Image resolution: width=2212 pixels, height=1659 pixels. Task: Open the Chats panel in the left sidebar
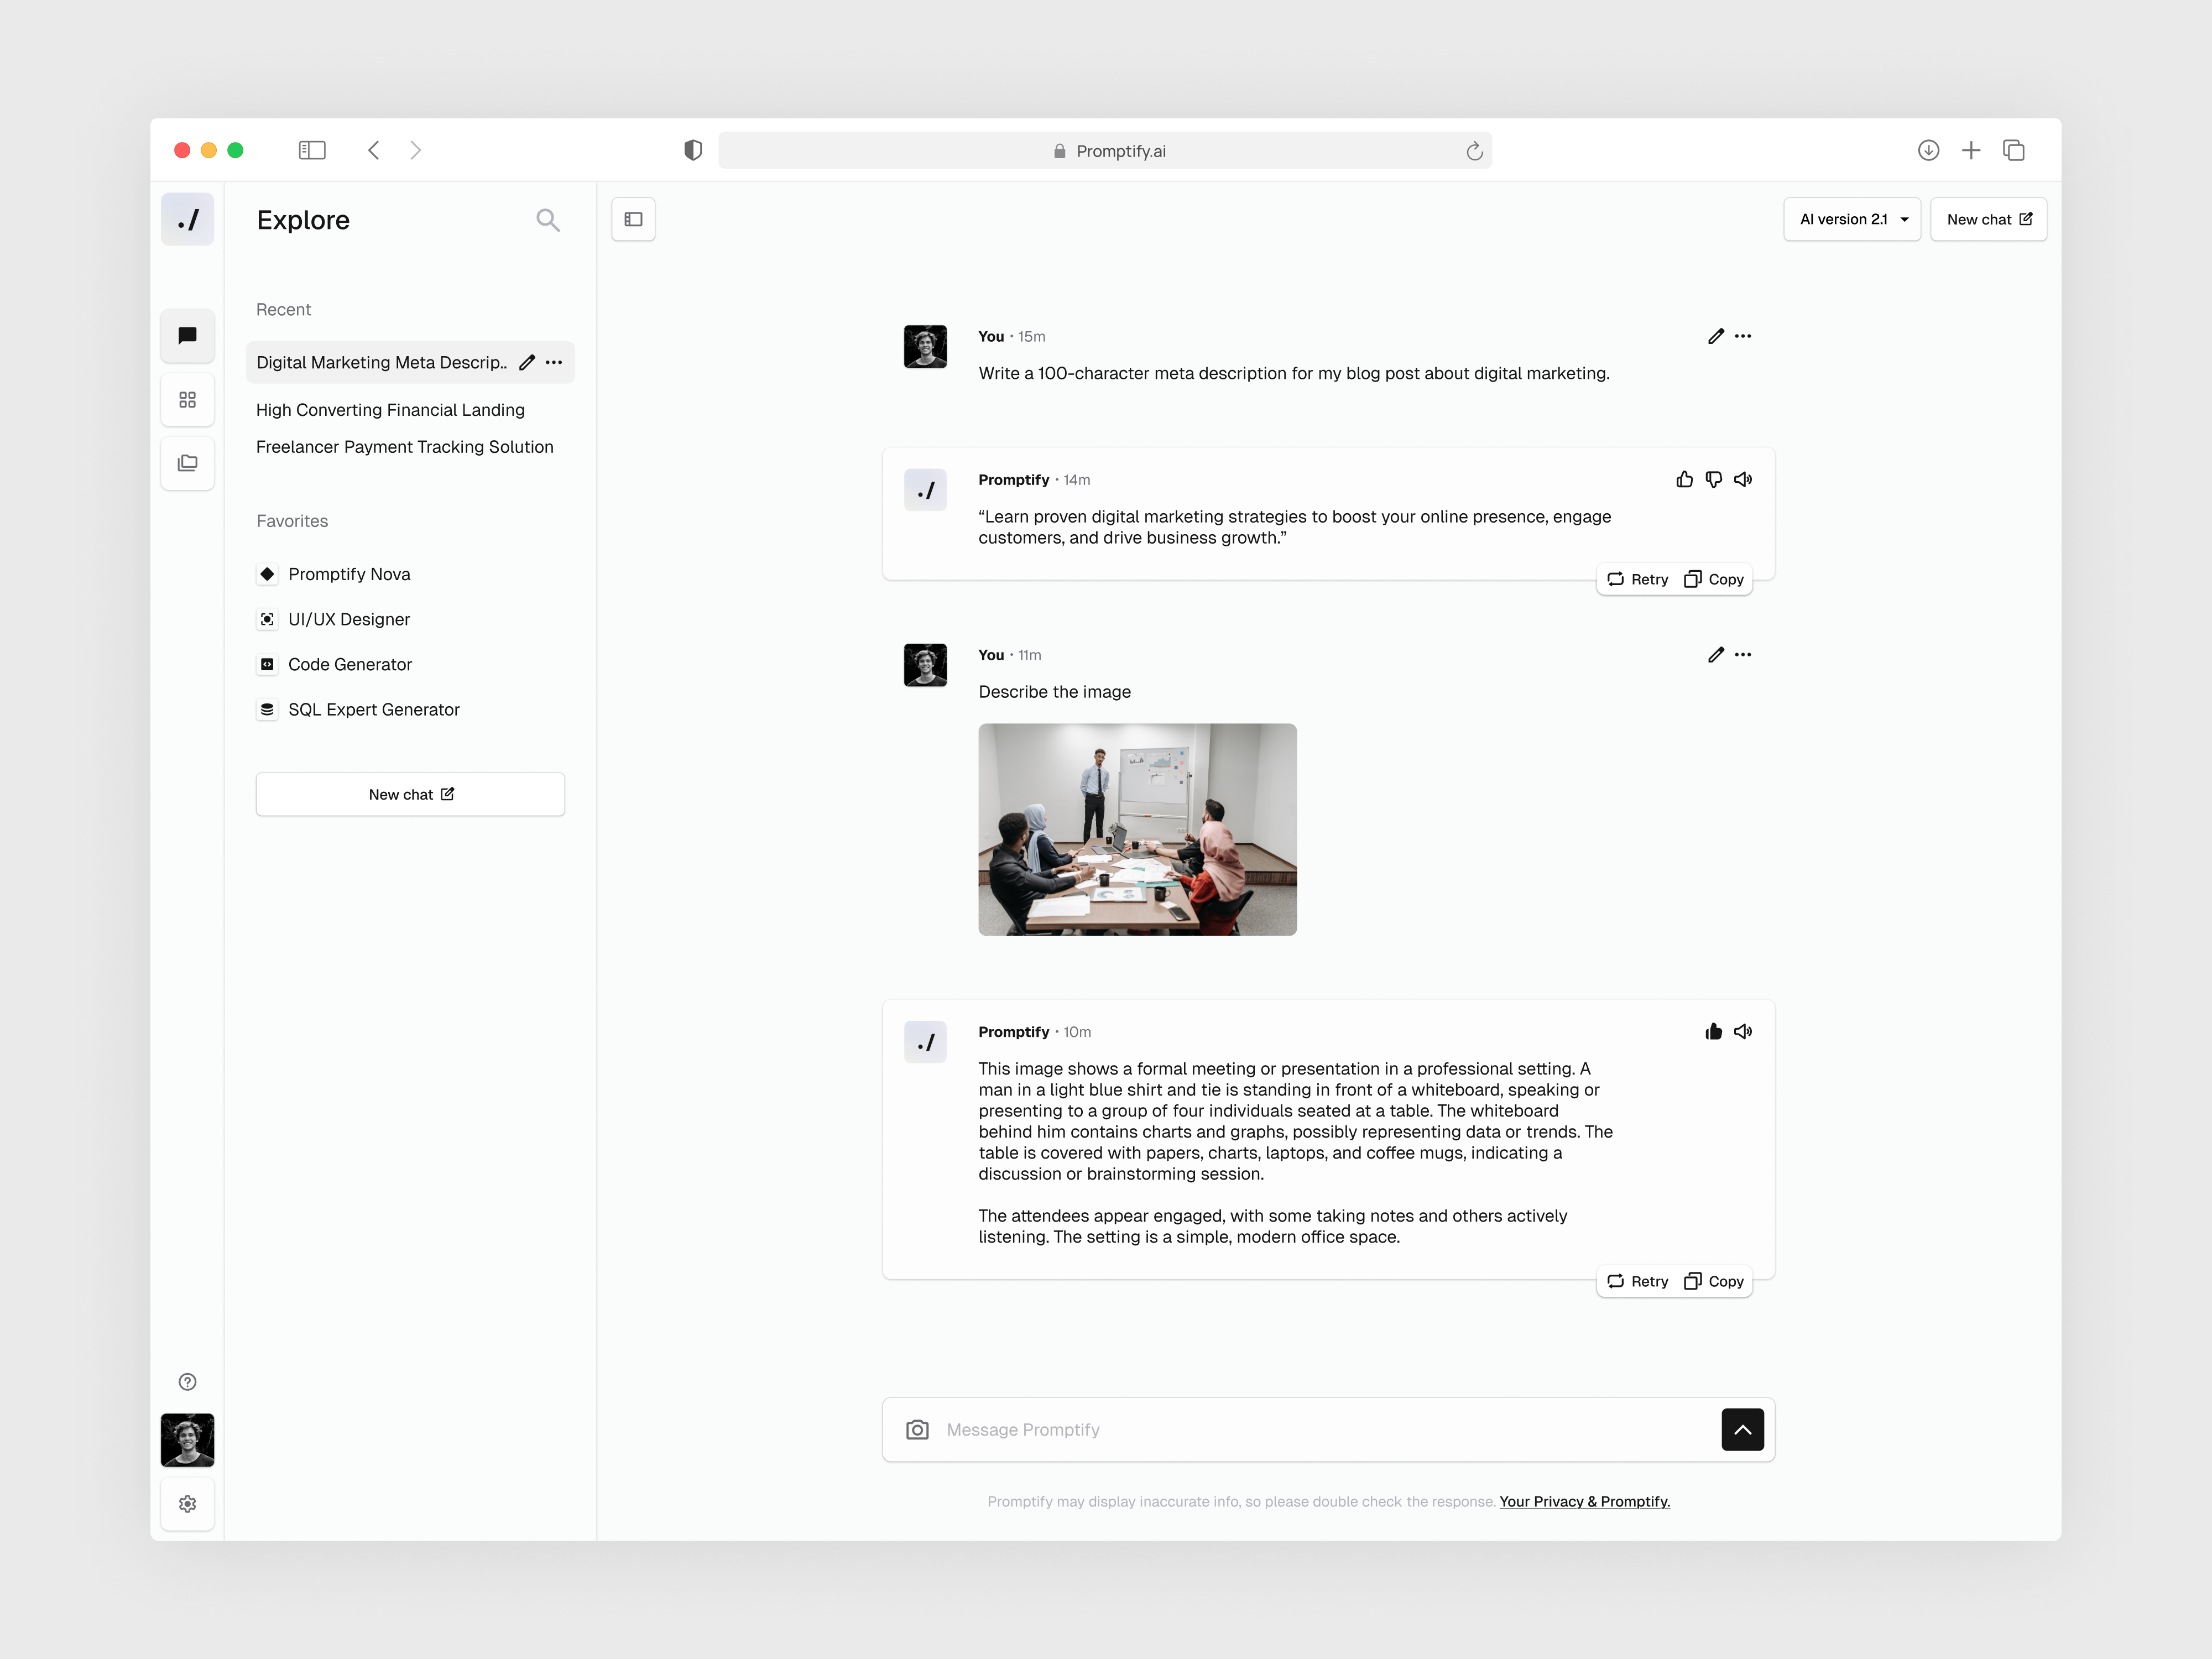[187, 336]
